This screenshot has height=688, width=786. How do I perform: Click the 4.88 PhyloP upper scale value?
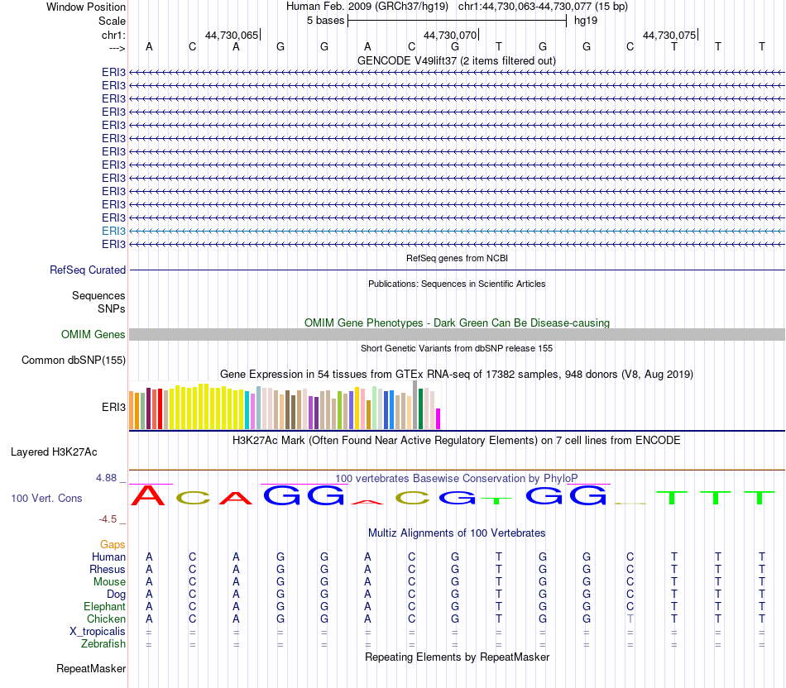[x=106, y=478]
